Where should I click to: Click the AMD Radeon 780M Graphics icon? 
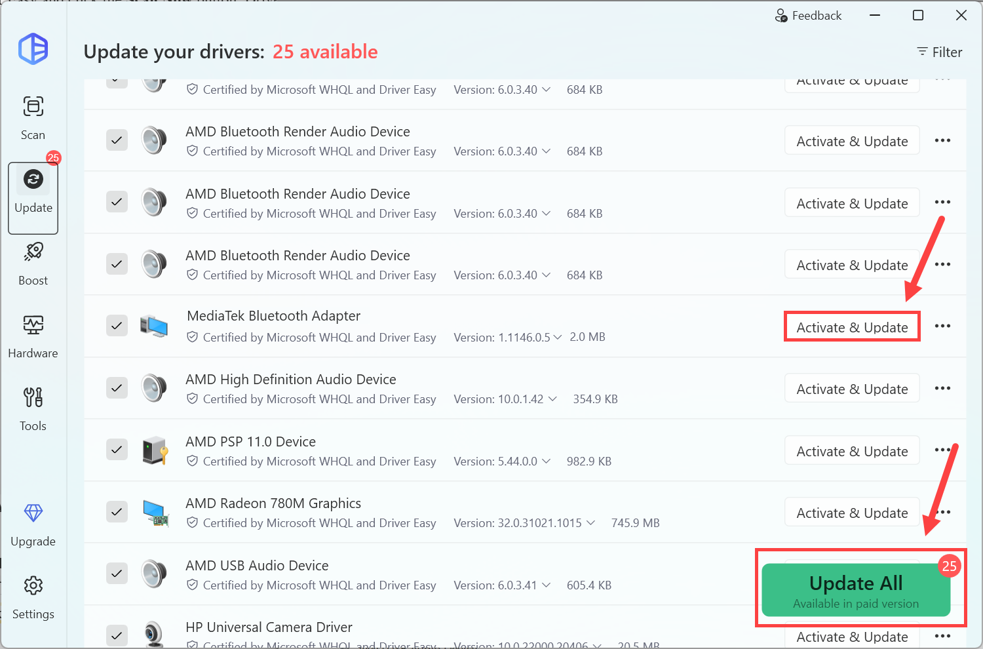(x=156, y=512)
